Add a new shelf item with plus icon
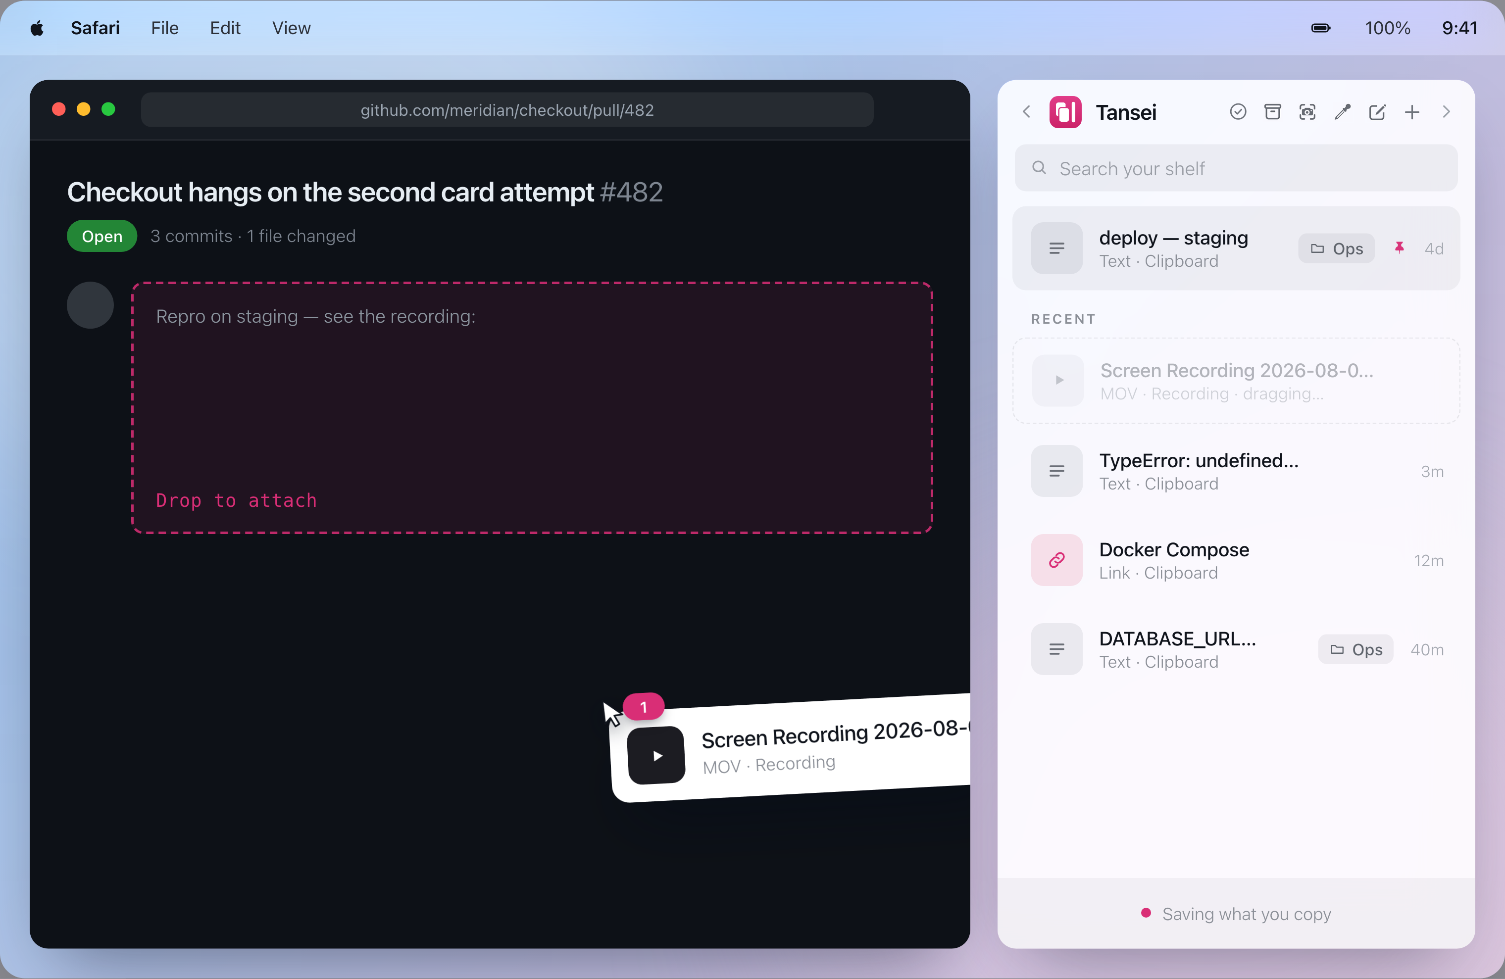 [x=1411, y=112]
